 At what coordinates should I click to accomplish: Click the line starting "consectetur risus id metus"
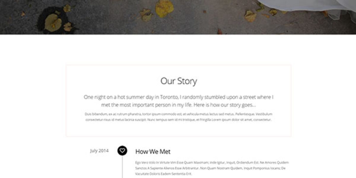[179, 120]
